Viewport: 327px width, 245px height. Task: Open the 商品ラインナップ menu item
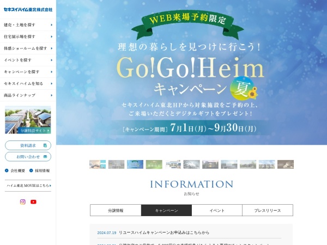(28, 95)
